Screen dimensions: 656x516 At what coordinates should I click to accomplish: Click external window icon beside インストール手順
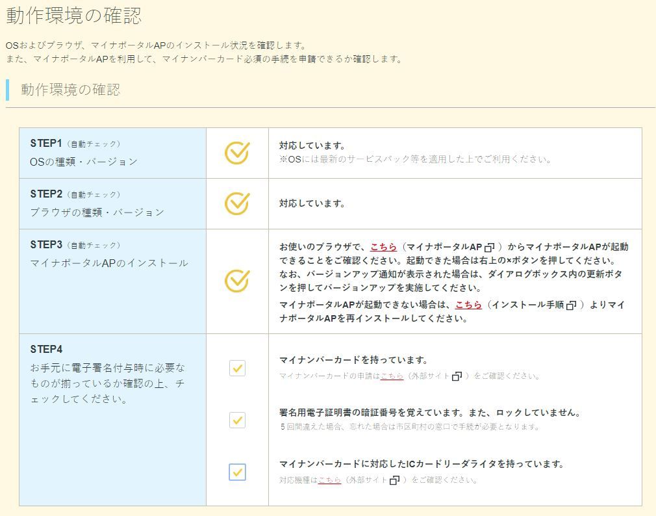click(x=571, y=305)
